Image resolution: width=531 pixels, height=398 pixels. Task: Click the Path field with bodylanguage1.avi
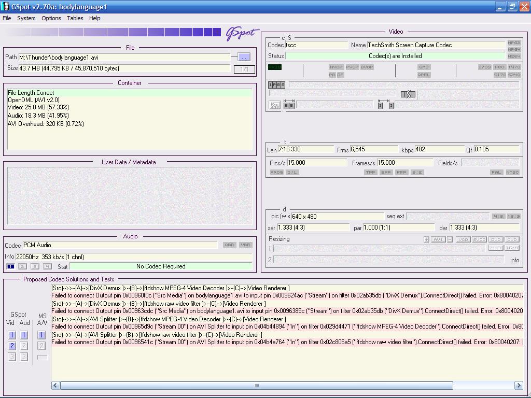[x=124, y=58]
